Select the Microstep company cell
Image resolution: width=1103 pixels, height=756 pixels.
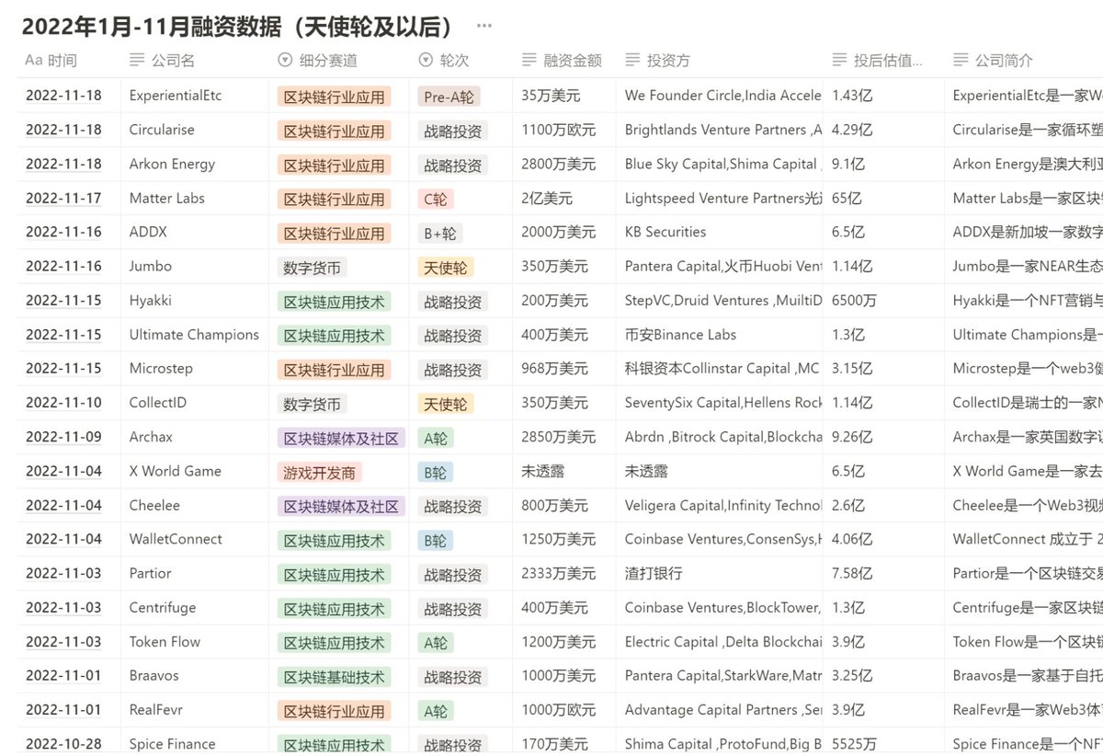(161, 368)
